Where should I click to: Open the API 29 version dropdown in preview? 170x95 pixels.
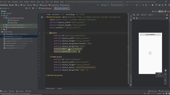[x=151, y=15]
